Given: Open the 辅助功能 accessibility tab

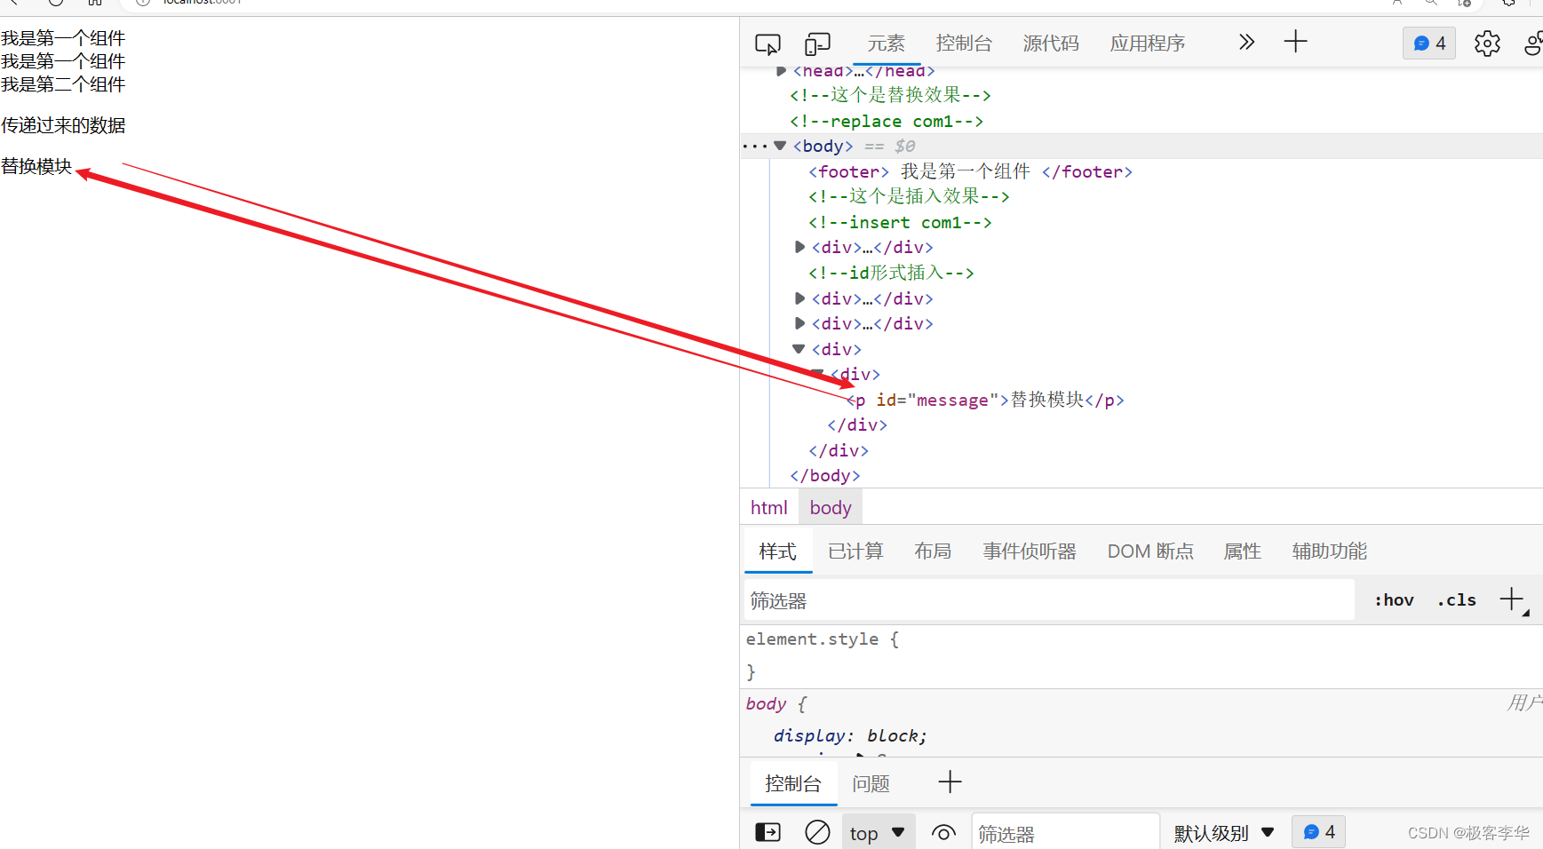Looking at the screenshot, I should pyautogui.click(x=1329, y=551).
